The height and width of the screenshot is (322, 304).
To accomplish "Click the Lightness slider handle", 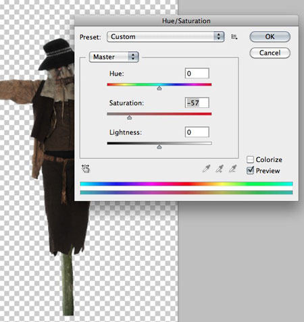I will [159, 147].
